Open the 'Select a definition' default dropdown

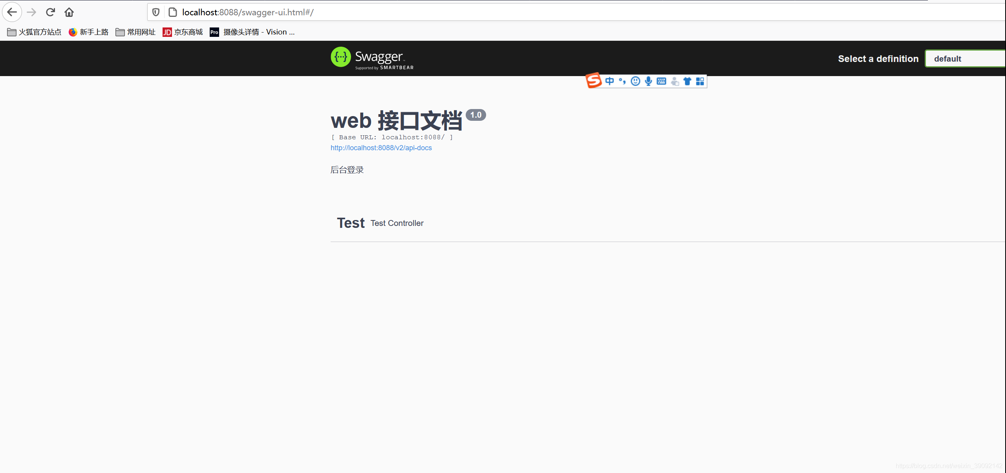965,58
